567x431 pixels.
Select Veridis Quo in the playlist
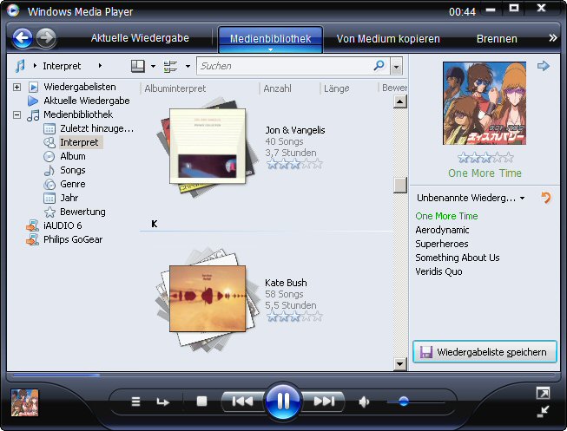438,271
